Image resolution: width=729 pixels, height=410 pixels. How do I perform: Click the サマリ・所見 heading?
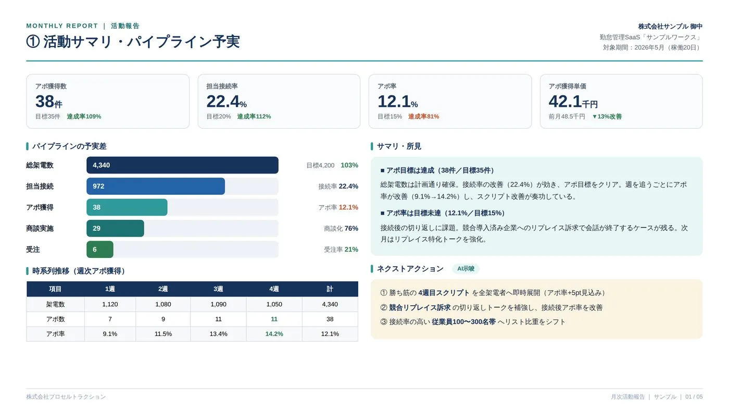coord(399,146)
